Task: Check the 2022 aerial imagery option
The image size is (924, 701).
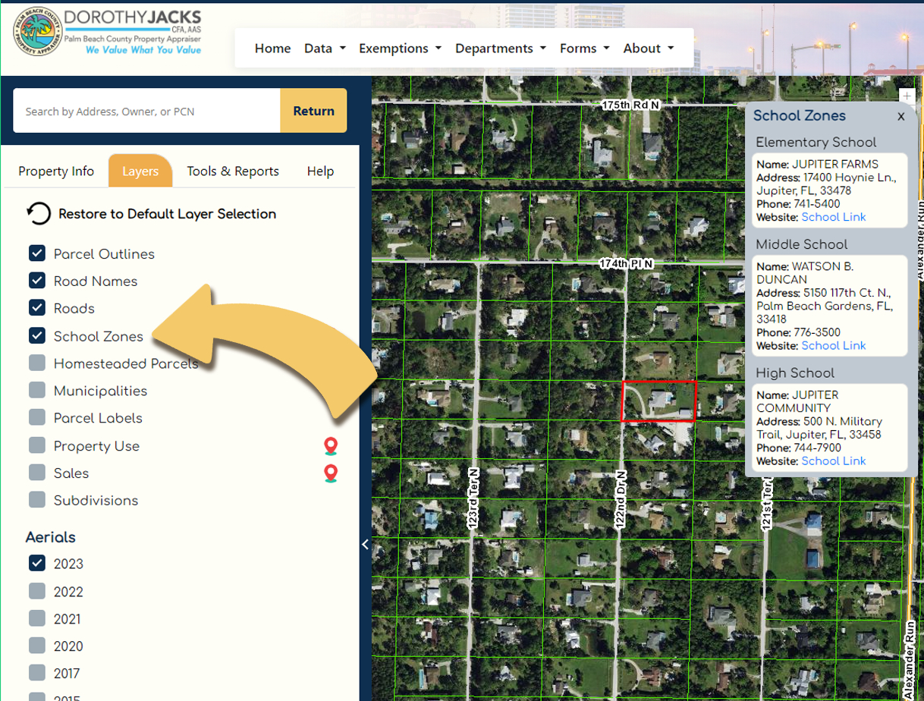Action: 37,591
